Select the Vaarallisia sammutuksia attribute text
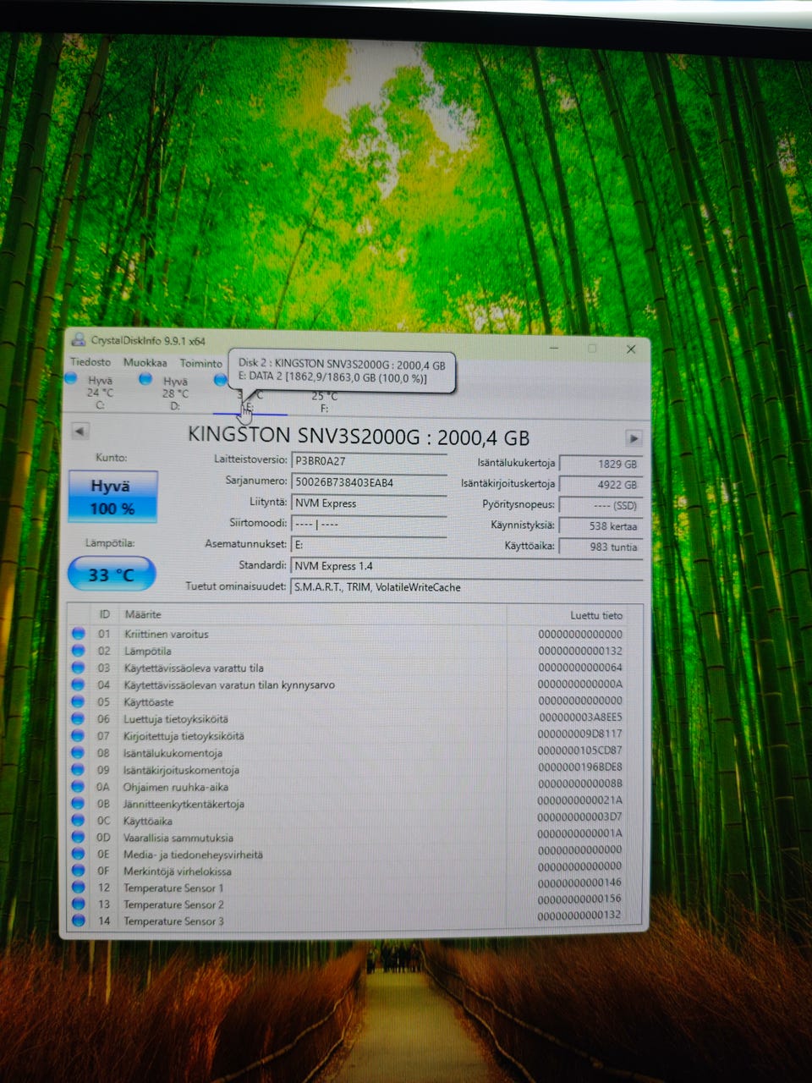The image size is (812, 1083). coord(178,838)
